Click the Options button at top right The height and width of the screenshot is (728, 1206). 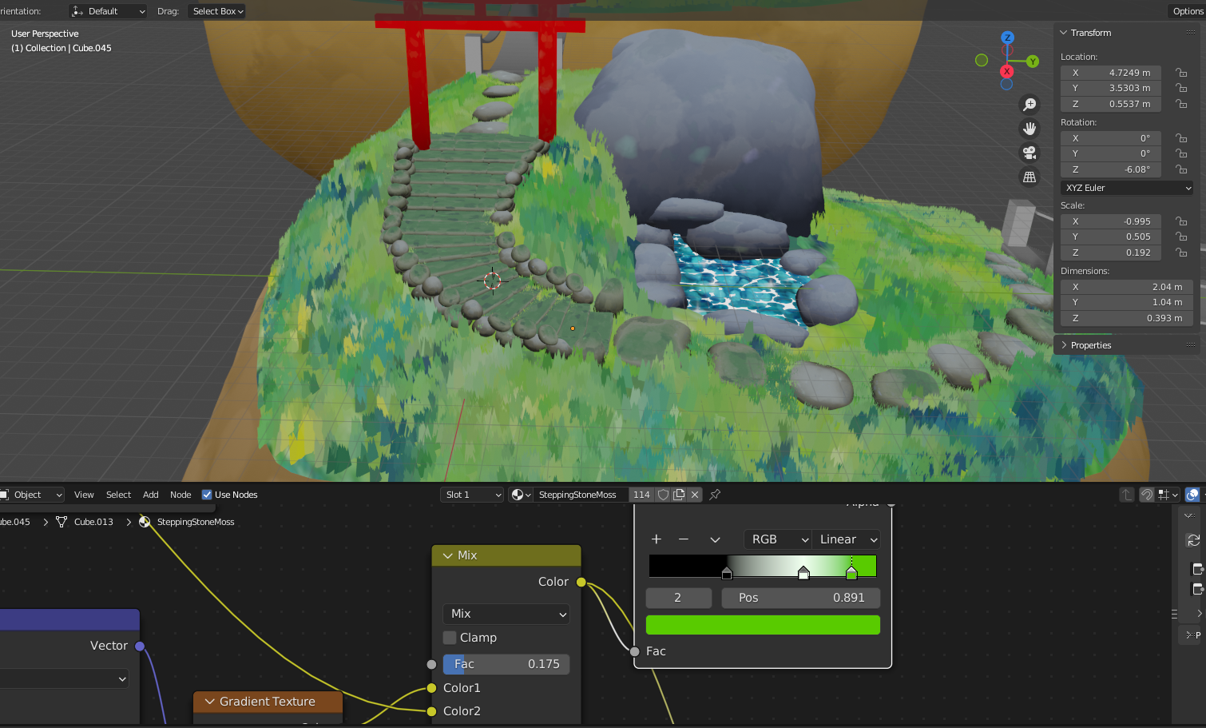(x=1187, y=11)
